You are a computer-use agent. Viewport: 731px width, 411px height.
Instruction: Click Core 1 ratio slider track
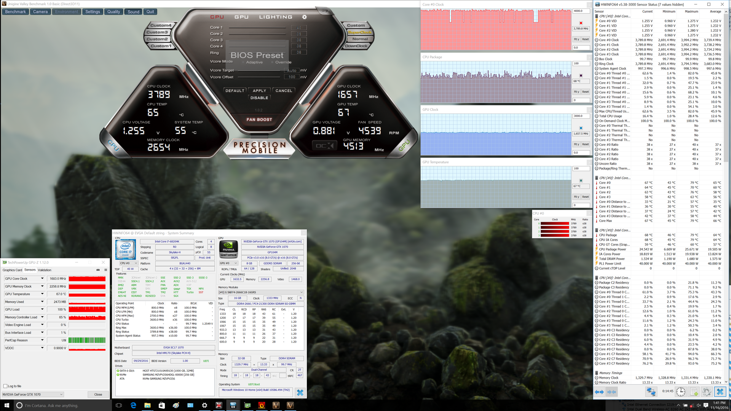[x=257, y=28]
